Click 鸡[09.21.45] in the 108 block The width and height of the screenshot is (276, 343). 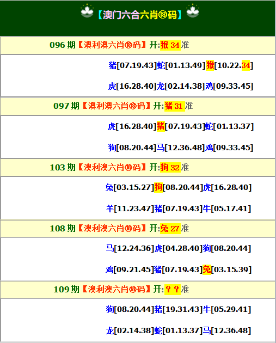click(x=130, y=269)
